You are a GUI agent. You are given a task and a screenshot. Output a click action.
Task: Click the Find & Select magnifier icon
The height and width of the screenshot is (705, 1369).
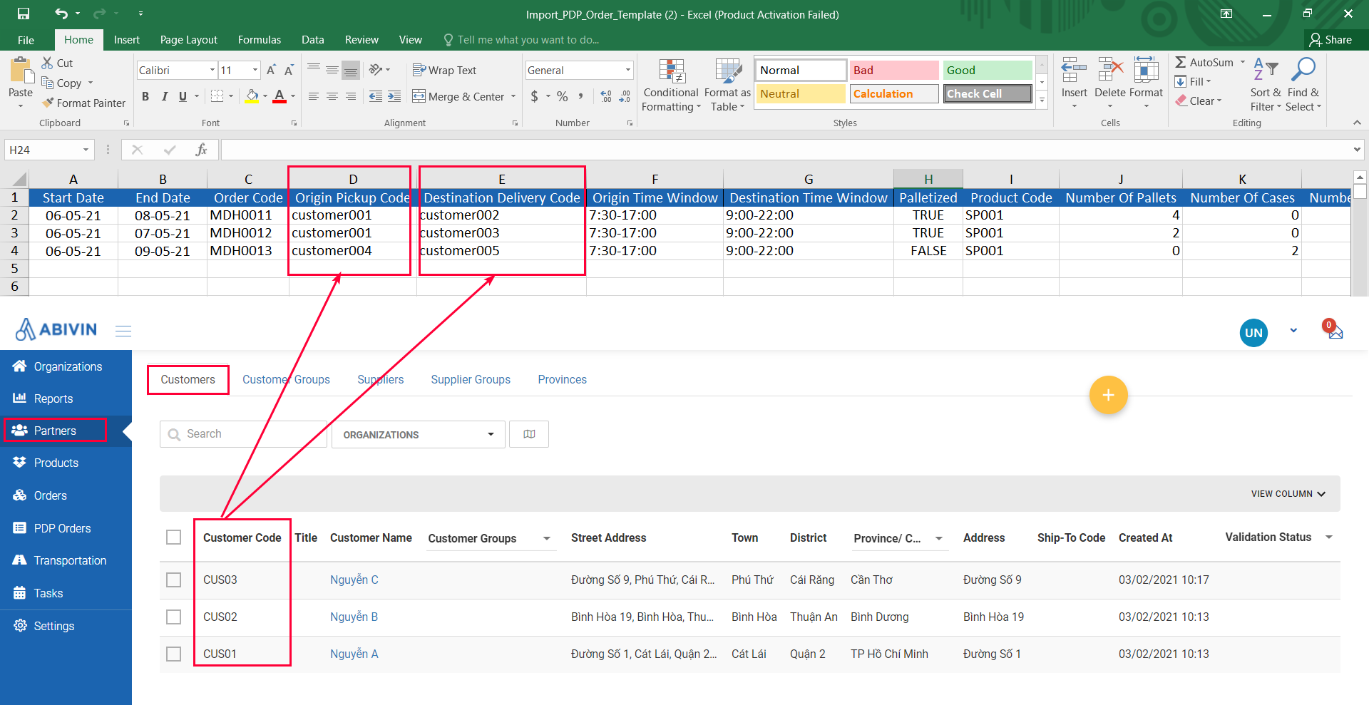tap(1303, 70)
